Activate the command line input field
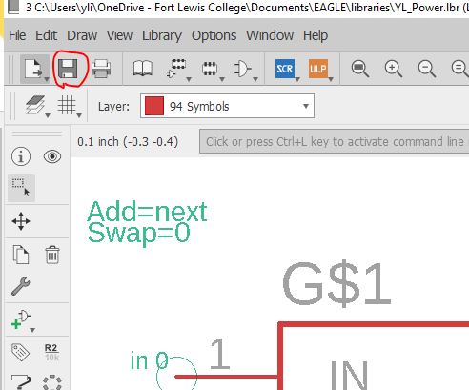Screen dimensions: 469x390 (x=334, y=142)
